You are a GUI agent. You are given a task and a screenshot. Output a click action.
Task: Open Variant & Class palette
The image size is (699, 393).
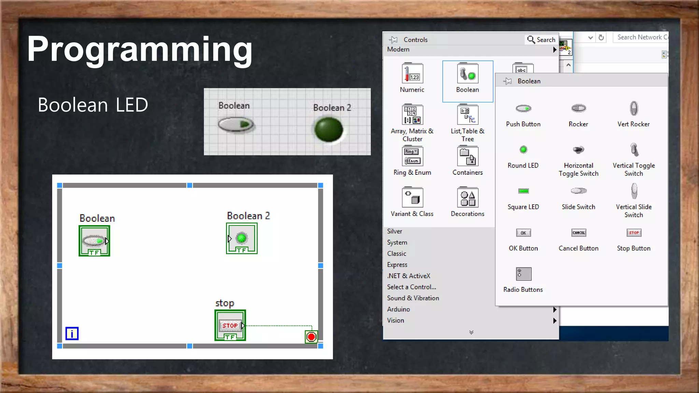pyautogui.click(x=412, y=202)
